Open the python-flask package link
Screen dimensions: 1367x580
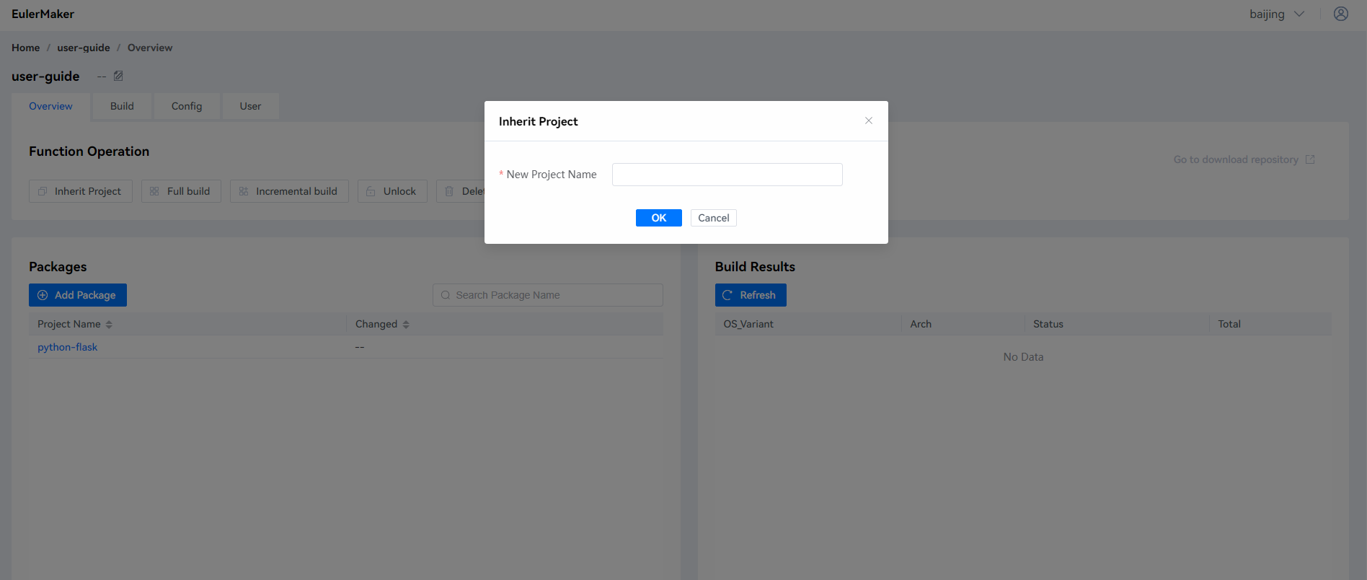(x=67, y=347)
